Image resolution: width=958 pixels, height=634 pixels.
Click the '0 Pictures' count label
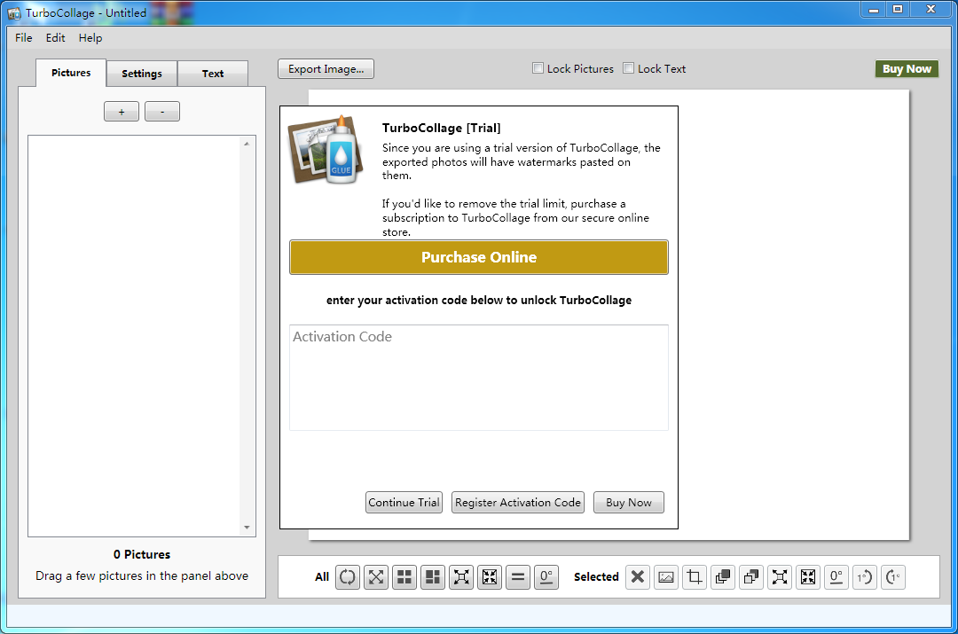[142, 554]
